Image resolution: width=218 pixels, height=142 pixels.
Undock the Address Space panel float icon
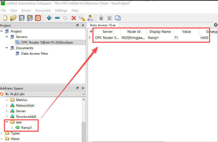(77, 88)
